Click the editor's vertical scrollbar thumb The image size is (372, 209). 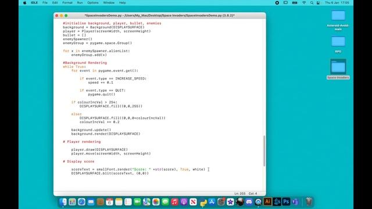coord(264,151)
